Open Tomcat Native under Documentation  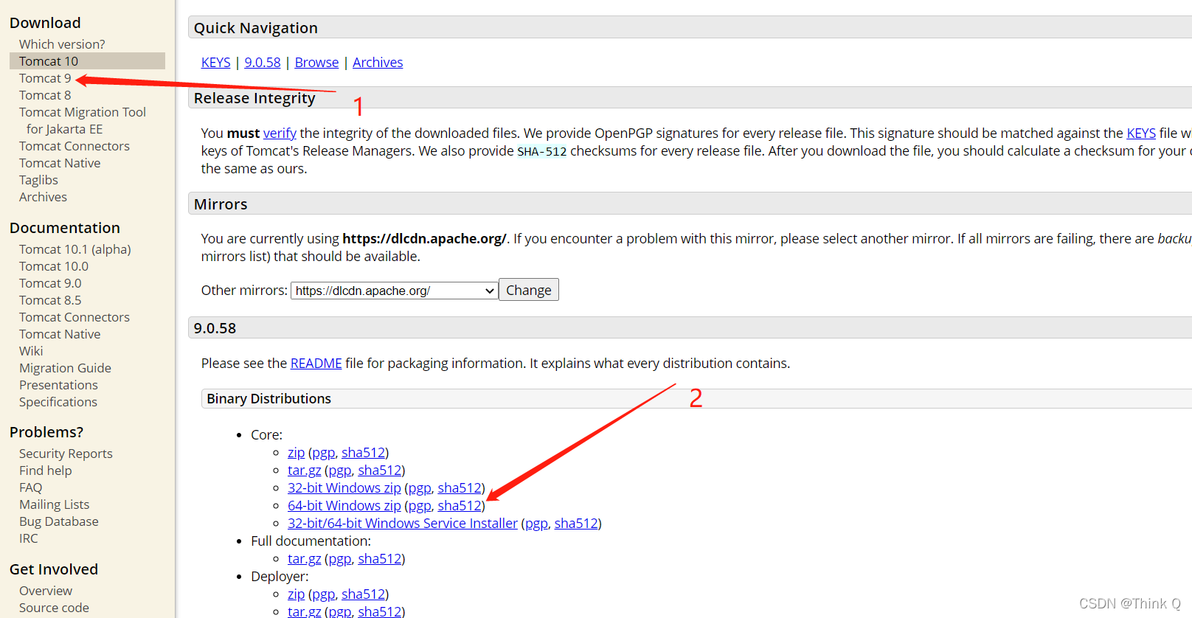pyautogui.click(x=60, y=334)
